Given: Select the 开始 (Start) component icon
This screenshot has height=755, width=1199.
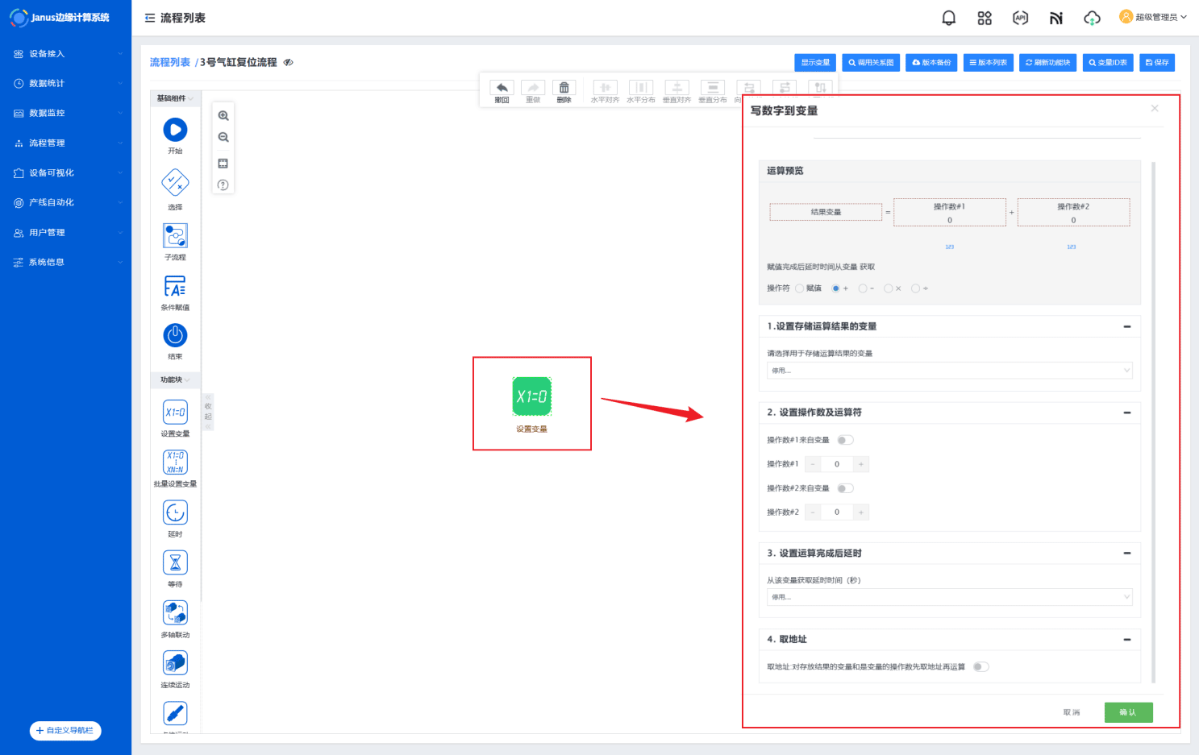Looking at the screenshot, I should coord(175,130).
